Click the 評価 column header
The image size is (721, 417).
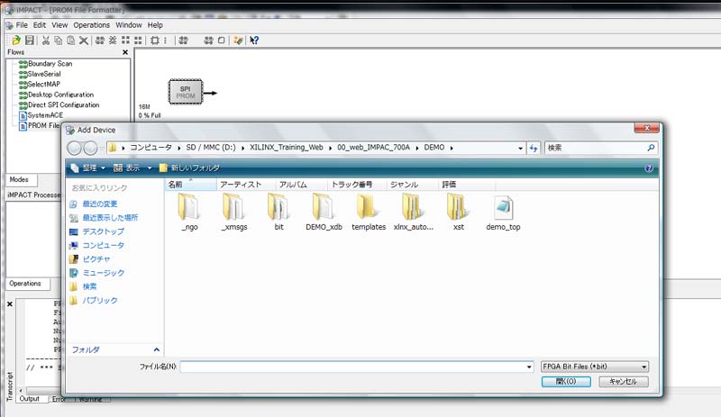coord(467,185)
